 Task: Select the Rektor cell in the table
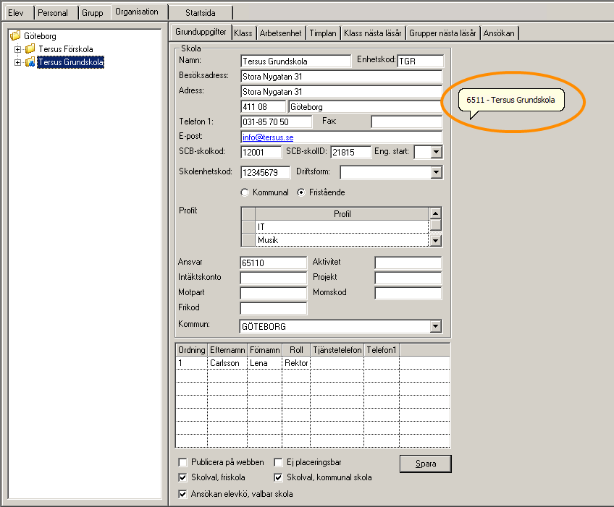click(296, 363)
